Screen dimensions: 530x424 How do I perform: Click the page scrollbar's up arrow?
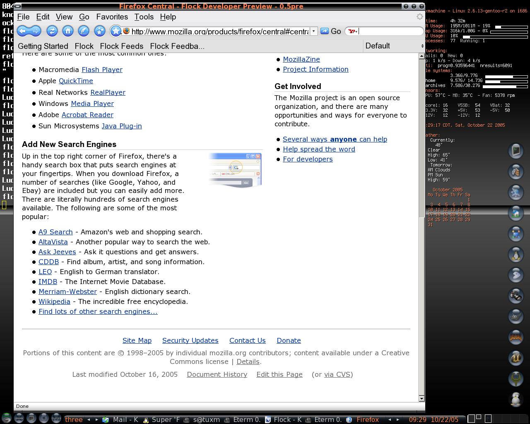click(x=422, y=55)
